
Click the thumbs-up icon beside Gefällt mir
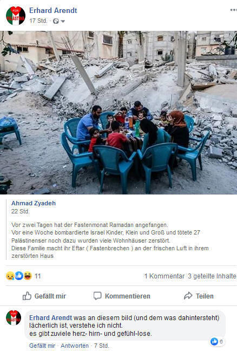(x=27, y=296)
